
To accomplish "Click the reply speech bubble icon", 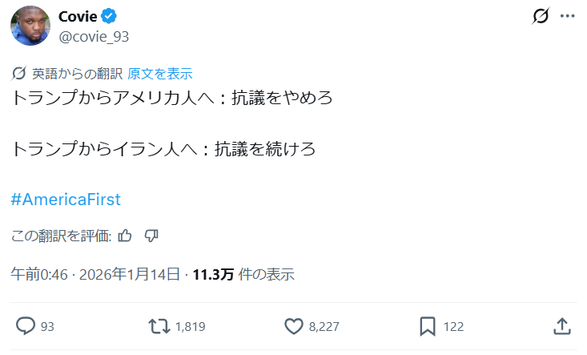I will 26,326.
